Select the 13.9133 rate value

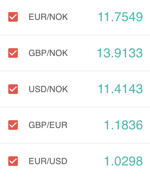[x=120, y=53]
